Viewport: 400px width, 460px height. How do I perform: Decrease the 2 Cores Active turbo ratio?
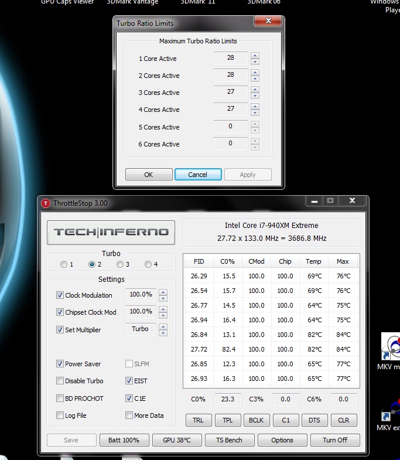255,79
